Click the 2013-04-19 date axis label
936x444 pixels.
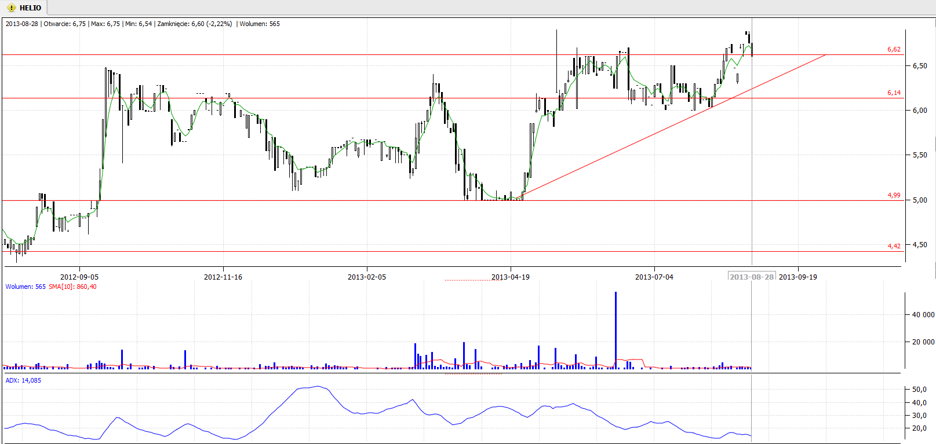click(511, 277)
